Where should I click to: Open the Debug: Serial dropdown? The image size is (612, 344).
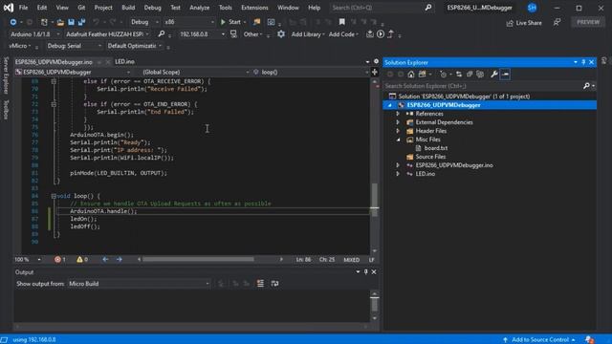75,46
